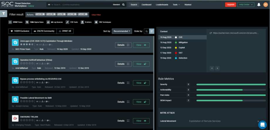The width and height of the screenshot is (270, 130).
Task: Open the notifications bell
Action: pyautogui.click(x=259, y=5)
